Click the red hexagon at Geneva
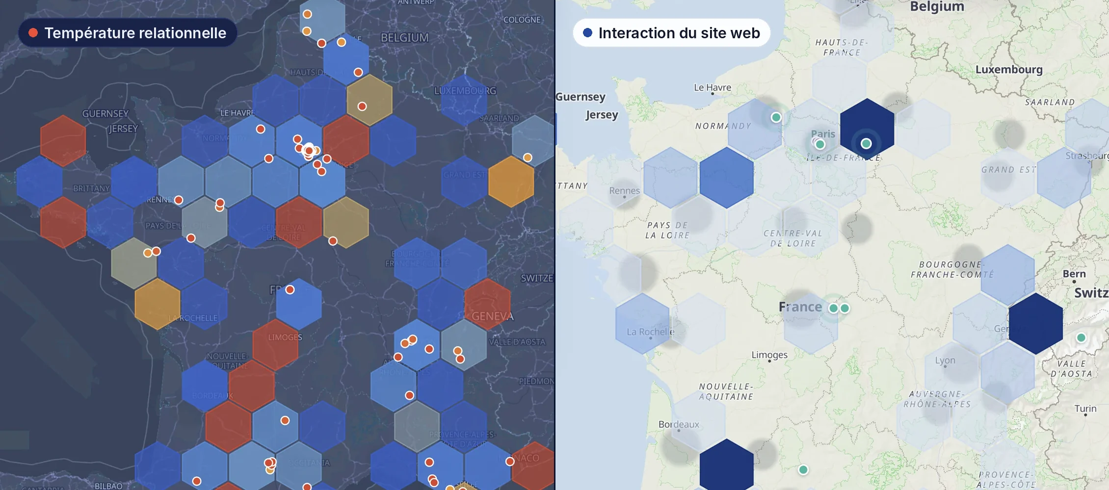 (487, 304)
